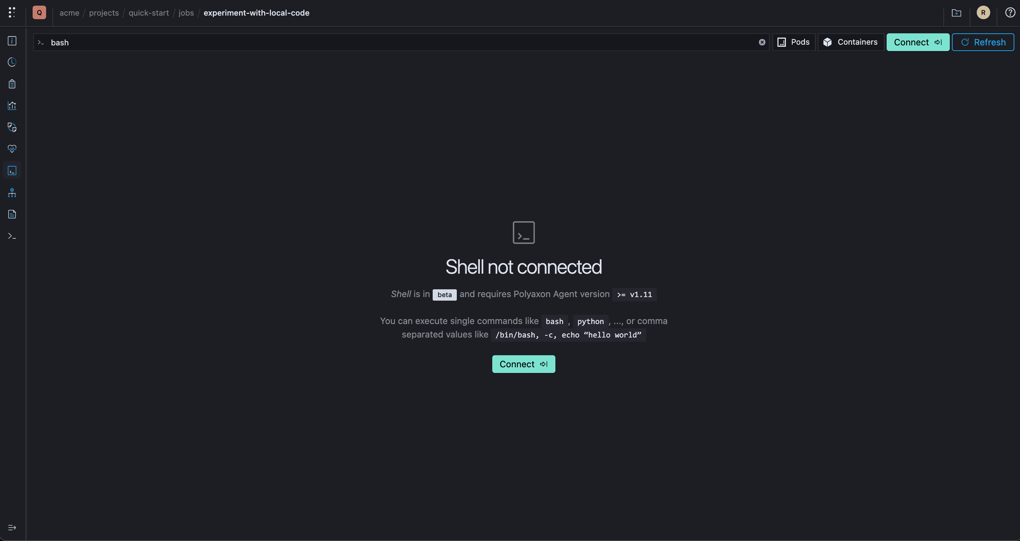Viewport: 1020px width, 541px height.
Task: Open the Resources heartbeat sidebar icon
Action: (12, 149)
